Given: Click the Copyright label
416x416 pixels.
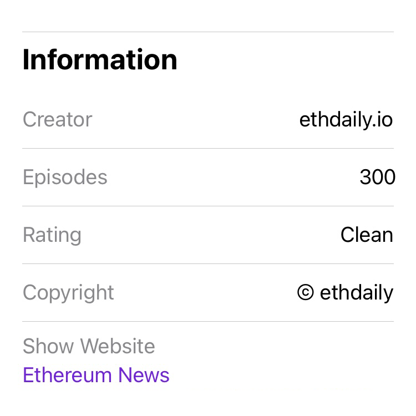Looking at the screenshot, I should [x=68, y=293].
